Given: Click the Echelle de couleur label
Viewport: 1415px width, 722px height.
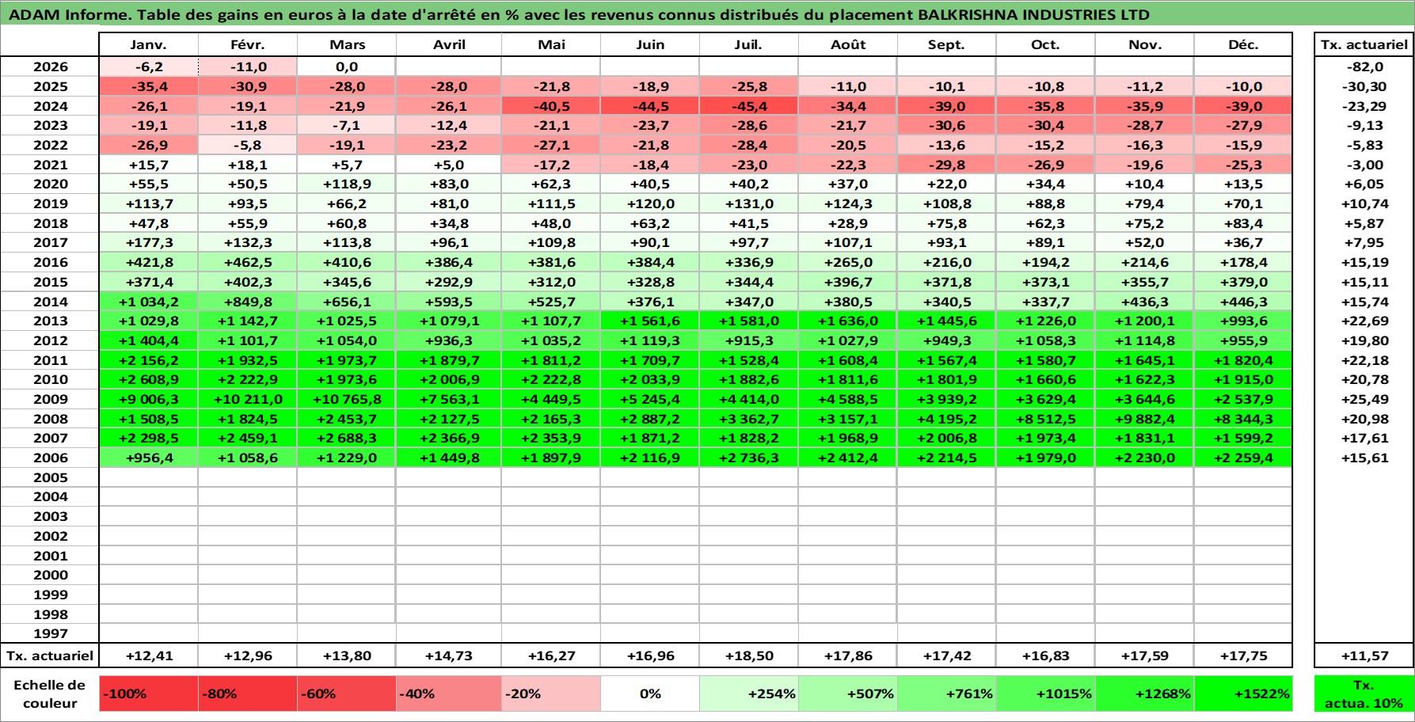Looking at the screenshot, I should click(50, 693).
